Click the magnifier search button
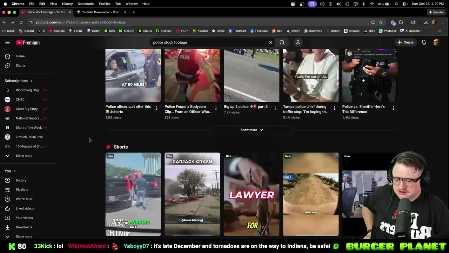 pyautogui.click(x=282, y=43)
